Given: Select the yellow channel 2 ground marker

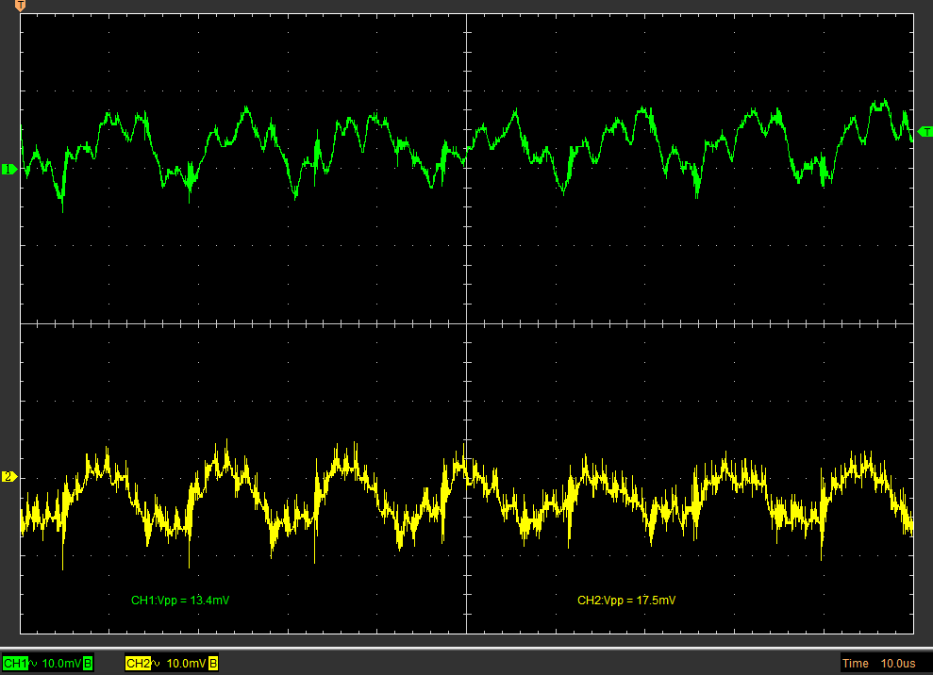Looking at the screenshot, I should point(8,476).
